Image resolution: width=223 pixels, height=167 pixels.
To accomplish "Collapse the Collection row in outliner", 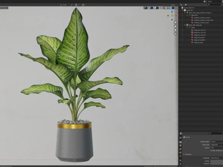I will point(183,10).
